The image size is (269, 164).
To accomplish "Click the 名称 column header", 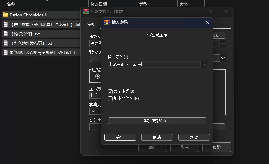I will tap(11, 4).
